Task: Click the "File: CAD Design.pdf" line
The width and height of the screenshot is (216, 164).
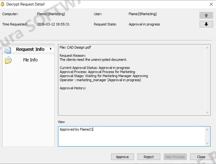Action: coord(75,47)
